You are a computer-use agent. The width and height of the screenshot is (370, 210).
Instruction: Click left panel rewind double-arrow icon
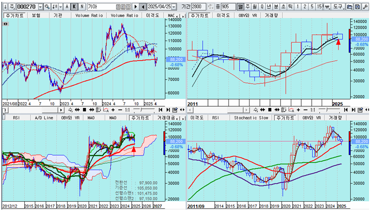77,110
